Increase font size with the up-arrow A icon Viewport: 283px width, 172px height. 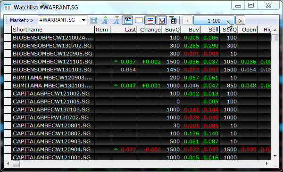coord(105,20)
